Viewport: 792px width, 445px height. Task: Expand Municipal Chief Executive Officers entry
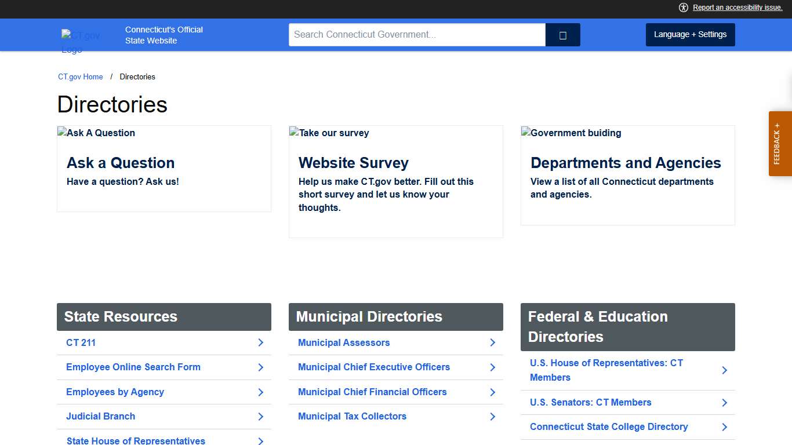(x=373, y=367)
